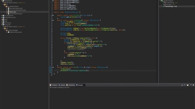Click JRE library icon under ParseLinks
Viewport: 195px width, 109px height.
point(5,27)
